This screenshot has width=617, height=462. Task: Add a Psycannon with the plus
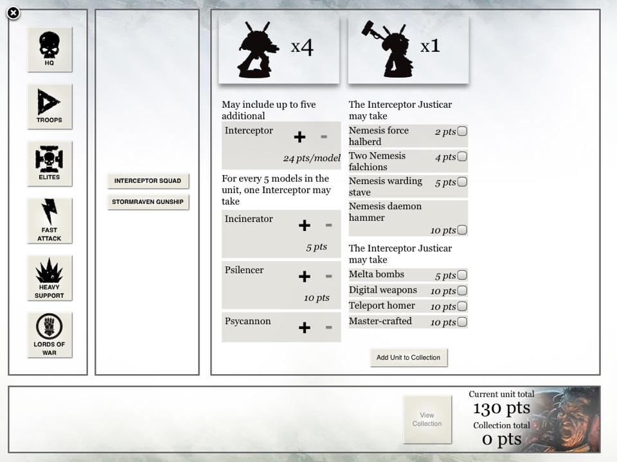[304, 327]
